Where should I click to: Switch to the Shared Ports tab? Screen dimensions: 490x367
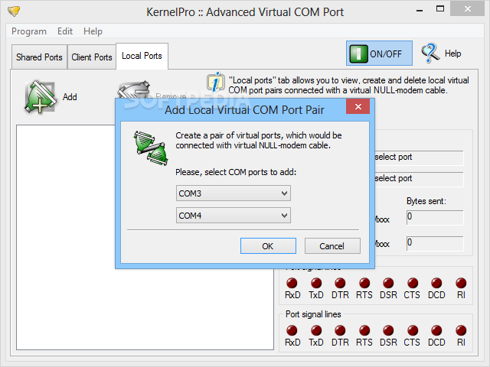point(39,57)
